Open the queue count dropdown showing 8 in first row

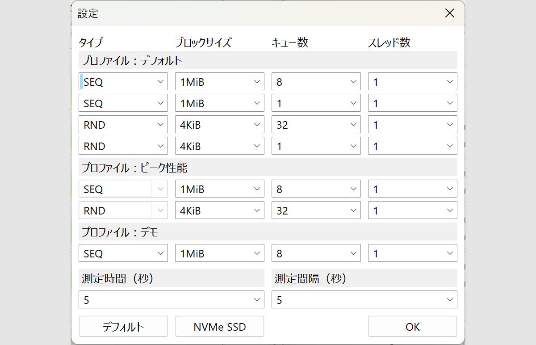[316, 81]
